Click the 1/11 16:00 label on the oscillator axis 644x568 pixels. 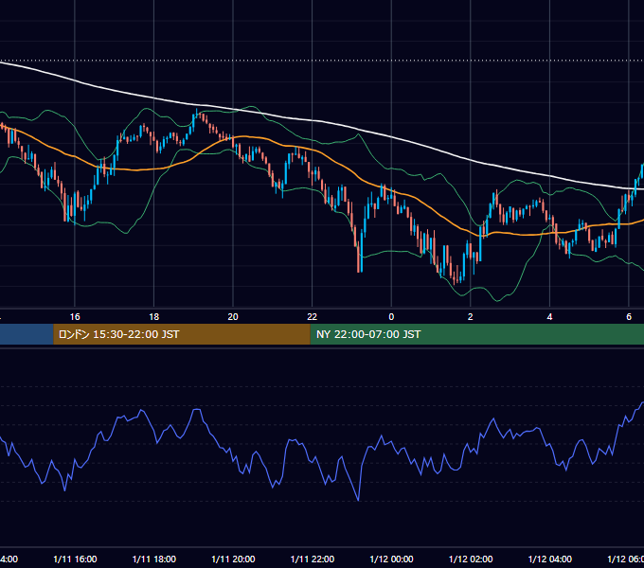click(75, 559)
